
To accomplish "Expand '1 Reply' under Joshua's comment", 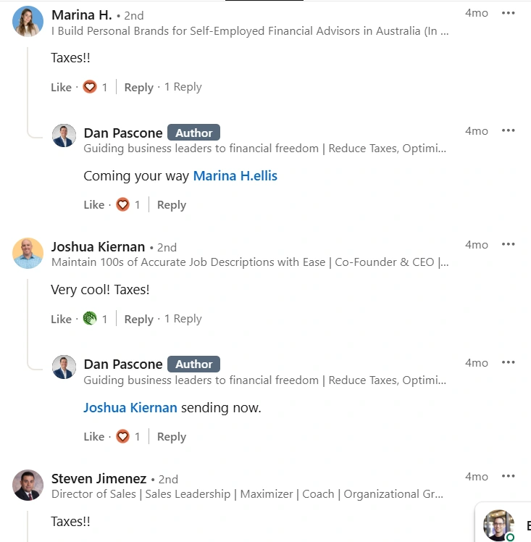I will [183, 319].
